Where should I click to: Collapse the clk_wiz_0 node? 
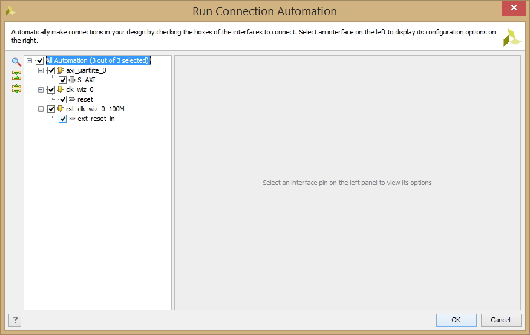point(41,89)
